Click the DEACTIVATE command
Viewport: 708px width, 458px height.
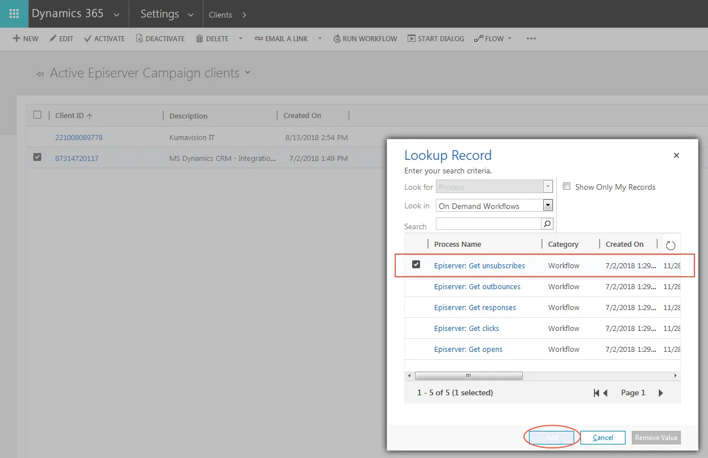160,38
